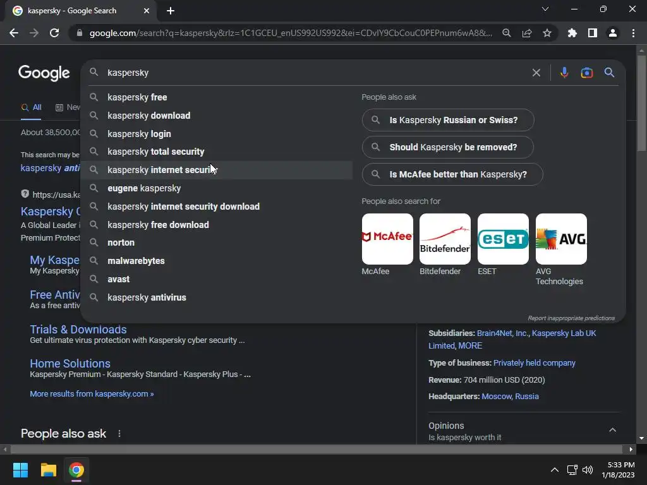Click Chrome icon in taskbar
Viewport: 647px width, 485px height.
[76, 470]
